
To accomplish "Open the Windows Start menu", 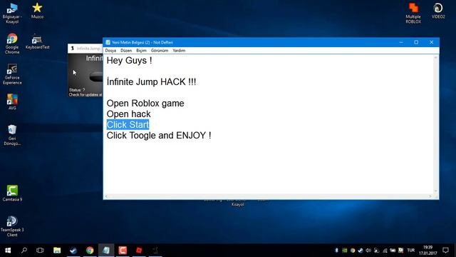I will tap(8, 251).
